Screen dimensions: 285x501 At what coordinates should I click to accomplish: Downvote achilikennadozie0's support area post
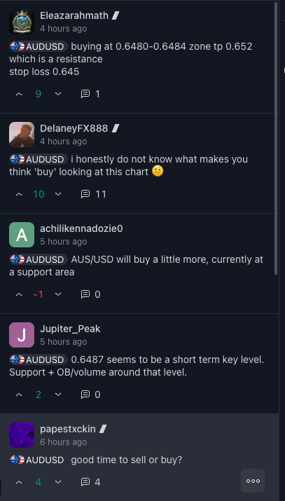pos(57,294)
